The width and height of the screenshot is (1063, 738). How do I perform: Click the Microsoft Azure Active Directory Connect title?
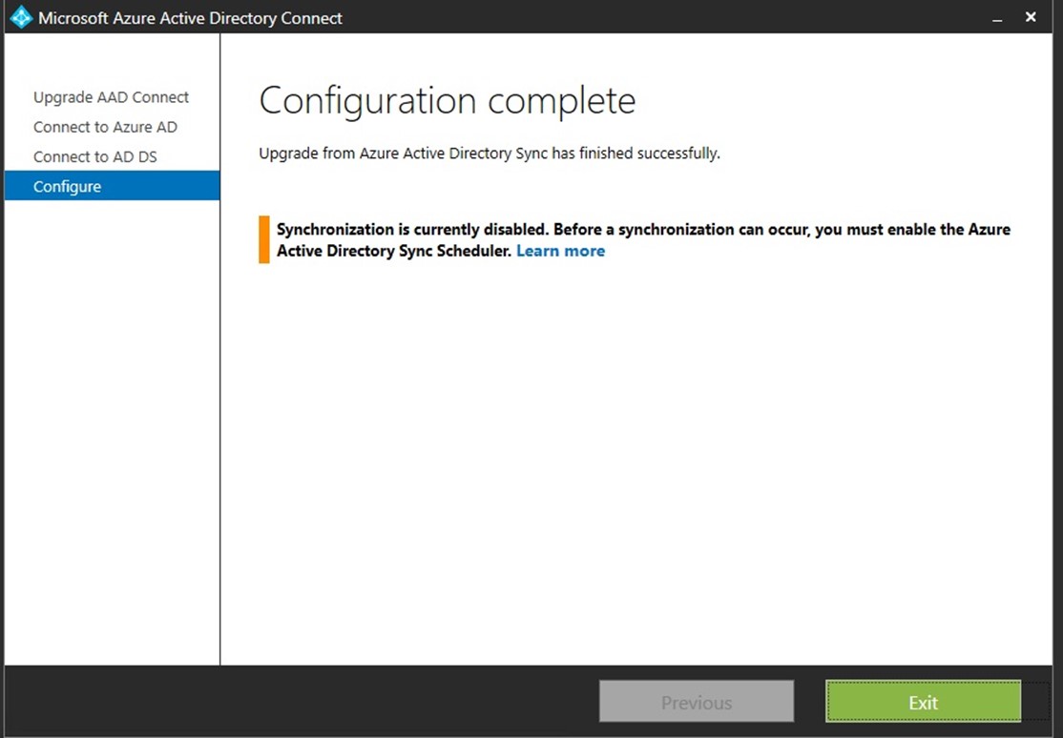pos(190,17)
